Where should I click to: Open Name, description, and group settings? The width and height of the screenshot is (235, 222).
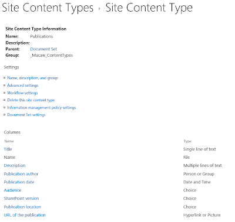point(32,78)
